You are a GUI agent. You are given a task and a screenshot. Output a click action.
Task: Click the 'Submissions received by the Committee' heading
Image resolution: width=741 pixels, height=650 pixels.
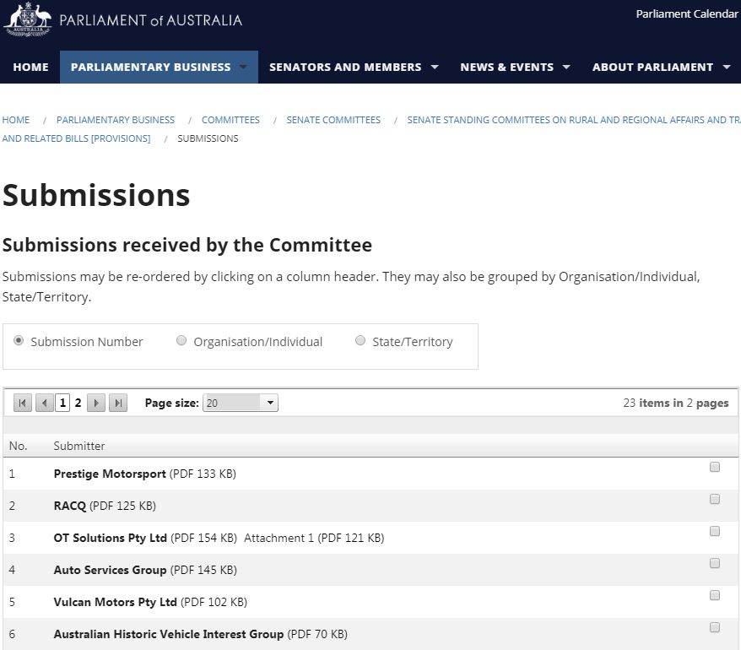coord(187,245)
